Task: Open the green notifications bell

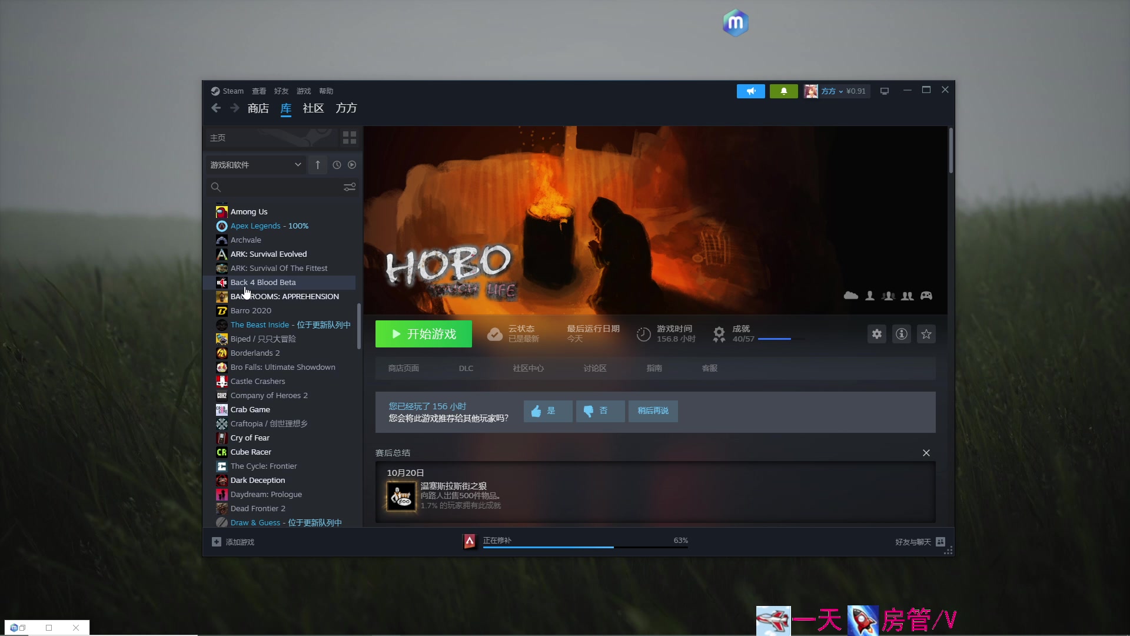Action: (x=783, y=91)
